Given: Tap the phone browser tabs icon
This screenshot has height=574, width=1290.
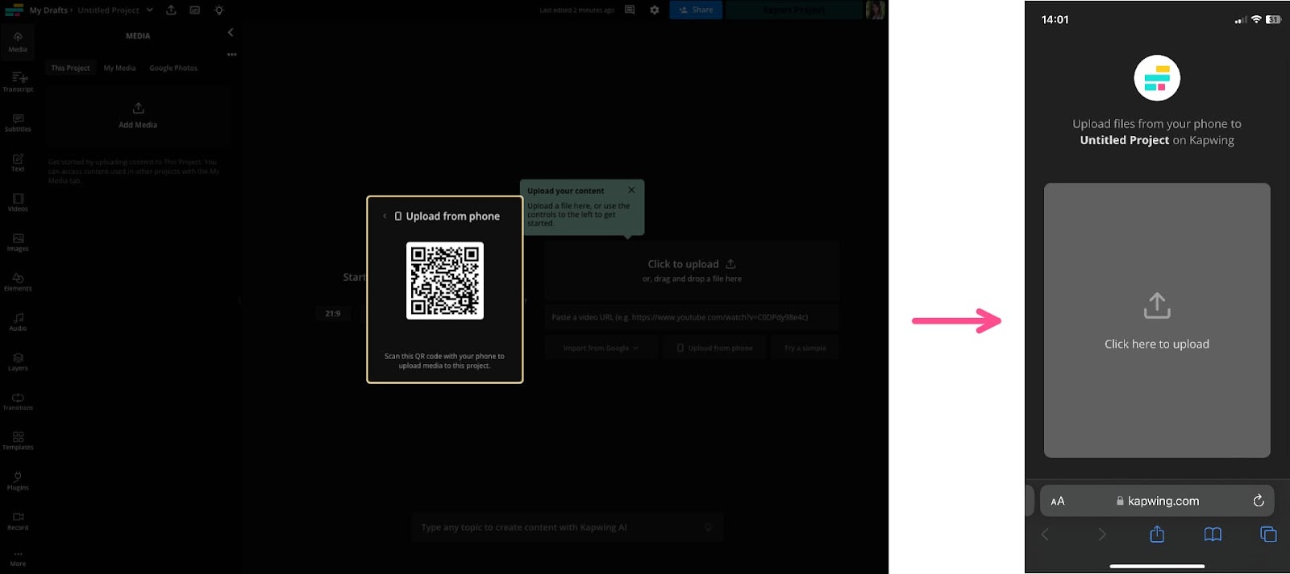Looking at the screenshot, I should point(1268,534).
